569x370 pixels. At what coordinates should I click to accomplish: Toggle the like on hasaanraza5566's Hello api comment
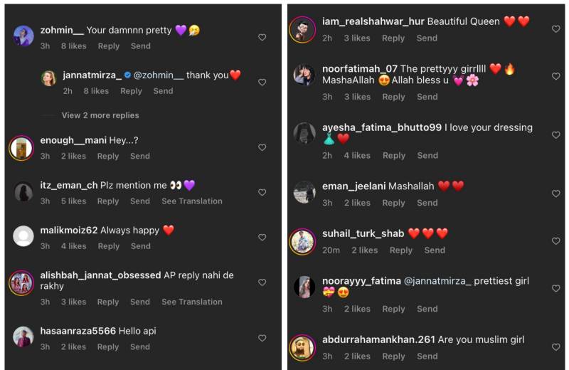262,338
